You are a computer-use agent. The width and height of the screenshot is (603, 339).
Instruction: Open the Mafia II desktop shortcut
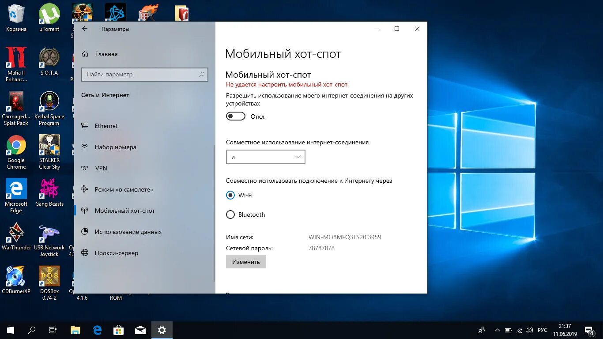click(16, 64)
